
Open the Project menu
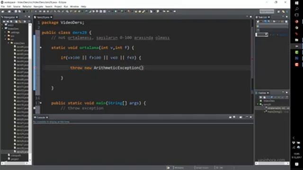(58, 7)
